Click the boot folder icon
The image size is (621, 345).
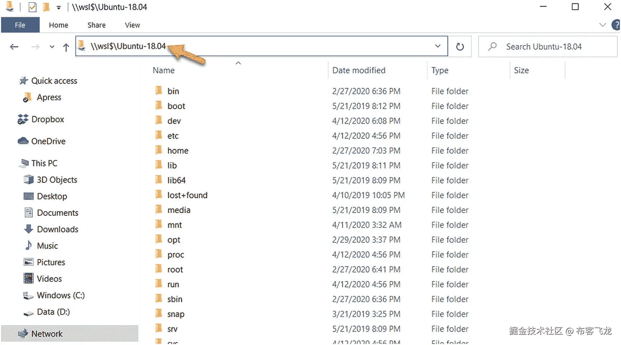tap(158, 105)
